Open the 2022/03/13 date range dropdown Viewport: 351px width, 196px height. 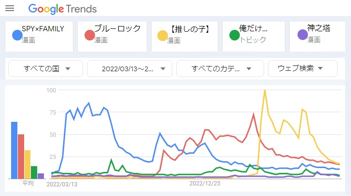click(x=129, y=69)
